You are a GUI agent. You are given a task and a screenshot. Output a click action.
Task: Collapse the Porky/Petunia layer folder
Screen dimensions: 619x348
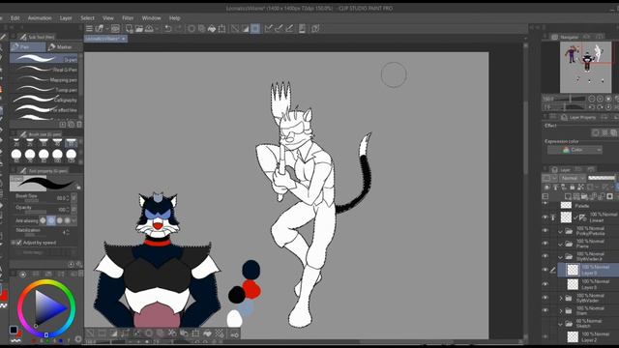coord(560,232)
